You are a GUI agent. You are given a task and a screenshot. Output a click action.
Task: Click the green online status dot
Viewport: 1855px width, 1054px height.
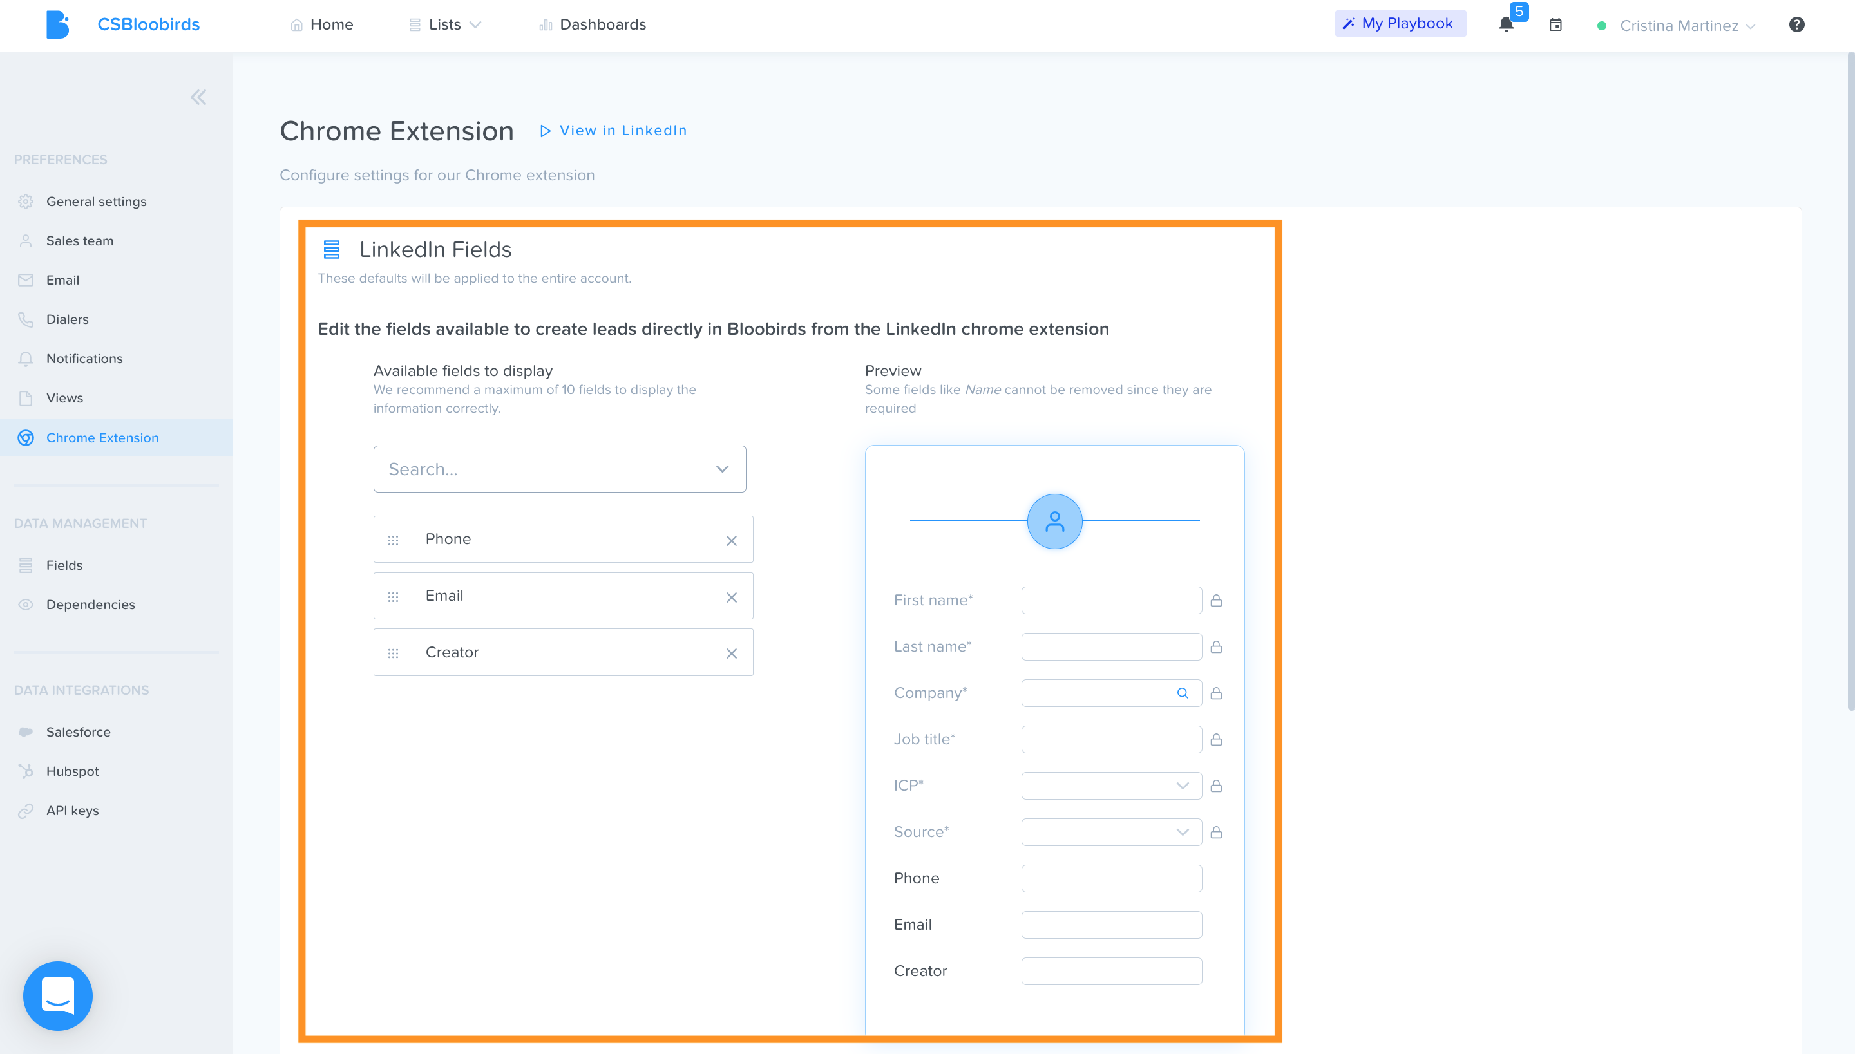1602,26
